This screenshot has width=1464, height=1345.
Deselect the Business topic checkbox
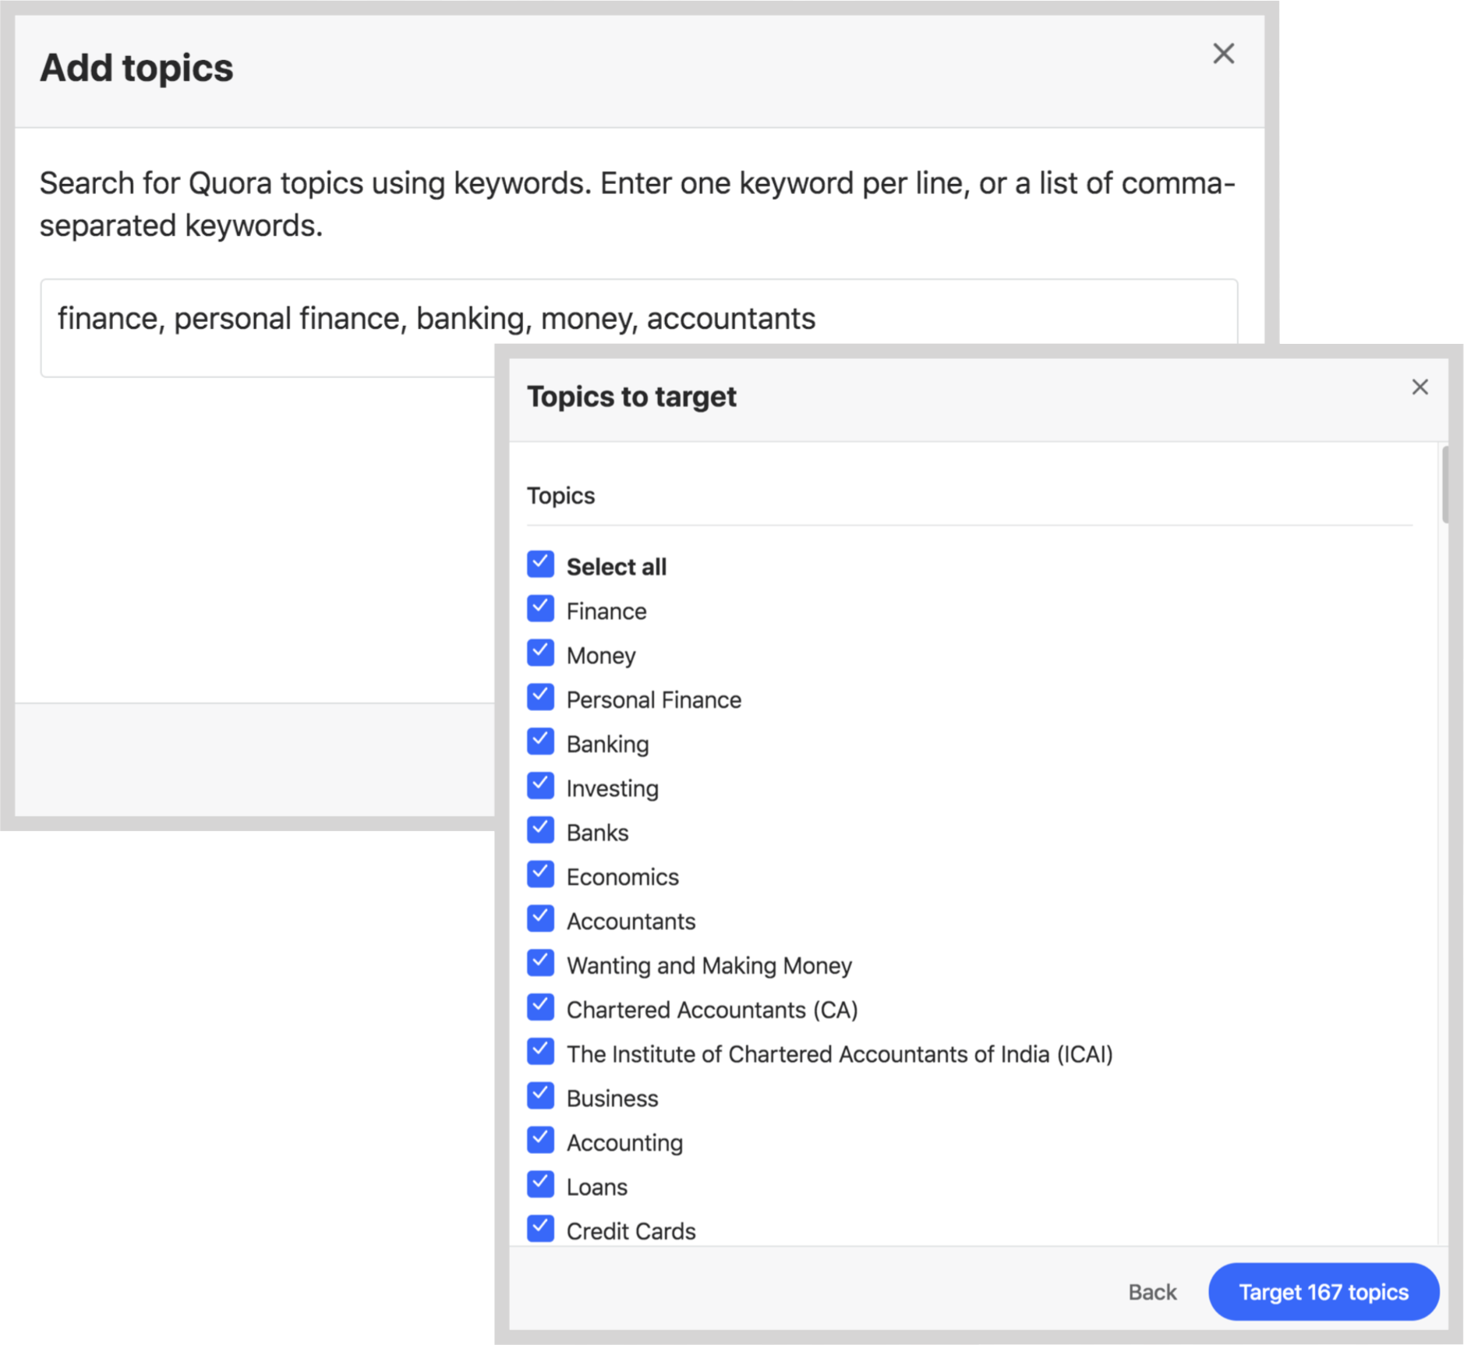click(x=540, y=1096)
